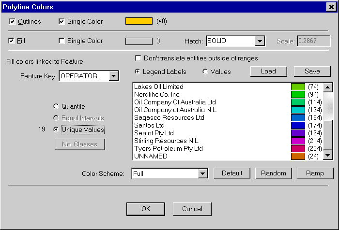Open the Hatch pattern dropdown

coord(260,41)
